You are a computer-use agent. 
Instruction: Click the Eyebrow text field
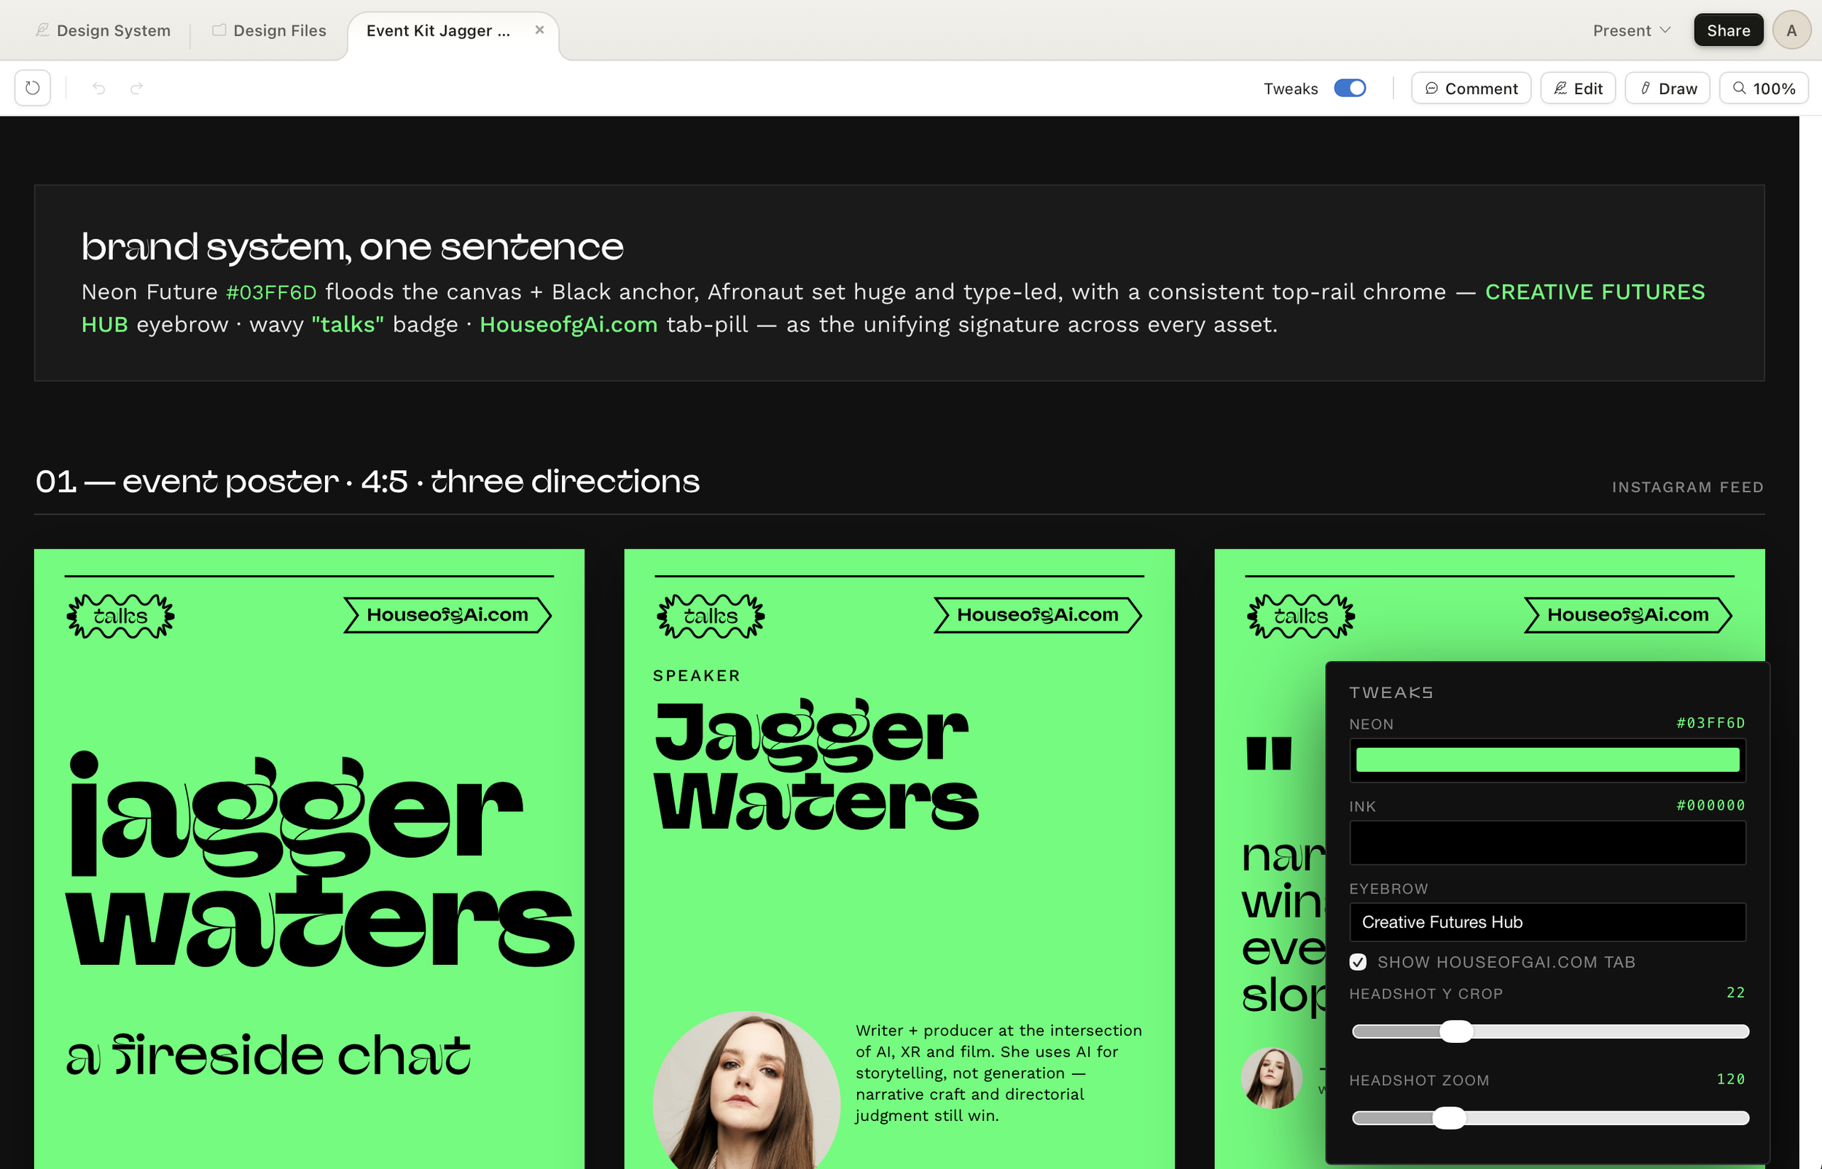1547,921
